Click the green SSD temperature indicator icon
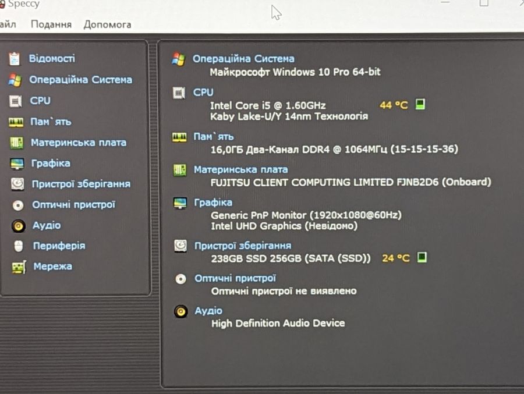This screenshot has width=524, height=394. [422, 257]
